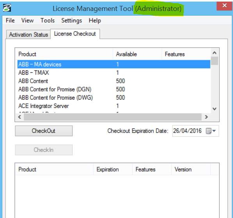Switch to the Activation Status tab
The height and width of the screenshot is (218, 233).
pos(28,35)
